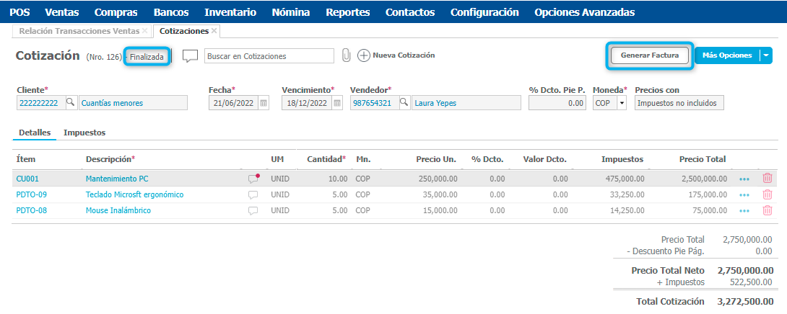Click the Generar Factura button
Screen dimensions: 787x314
(x=650, y=55)
